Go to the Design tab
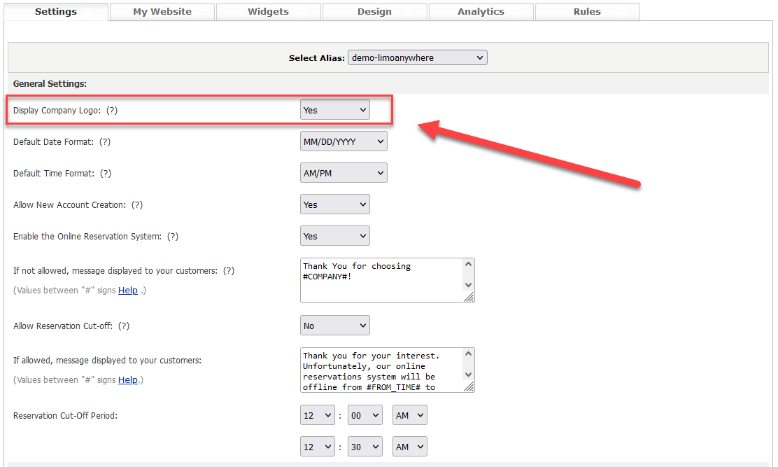778x467 pixels. tap(374, 12)
